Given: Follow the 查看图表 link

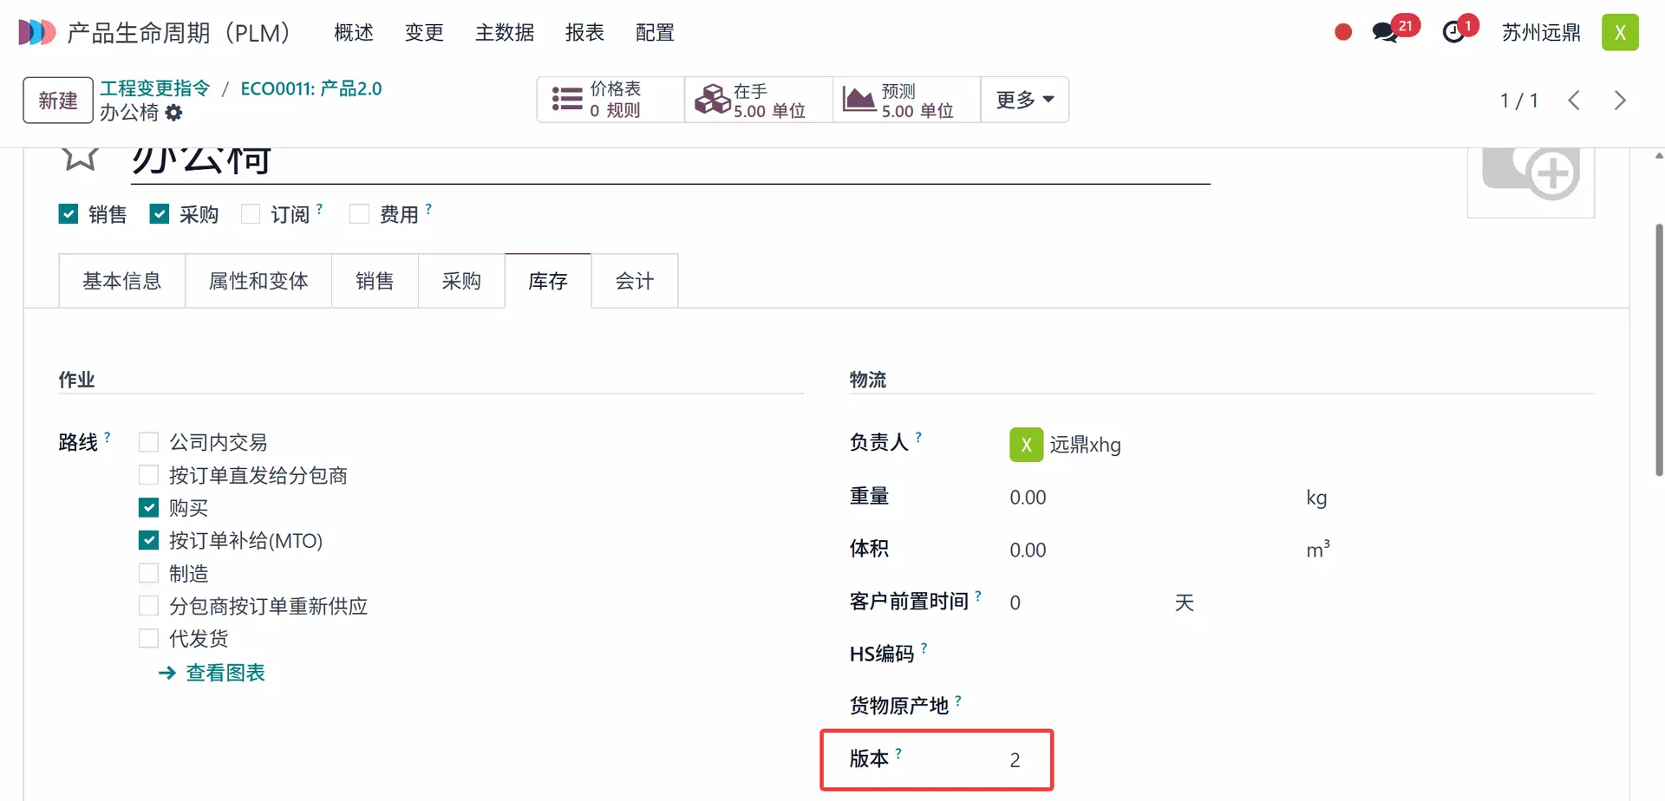Looking at the screenshot, I should (225, 673).
